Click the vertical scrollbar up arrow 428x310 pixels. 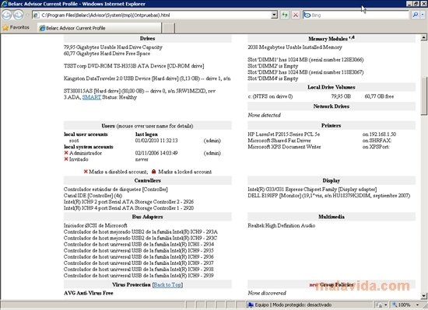point(423,37)
